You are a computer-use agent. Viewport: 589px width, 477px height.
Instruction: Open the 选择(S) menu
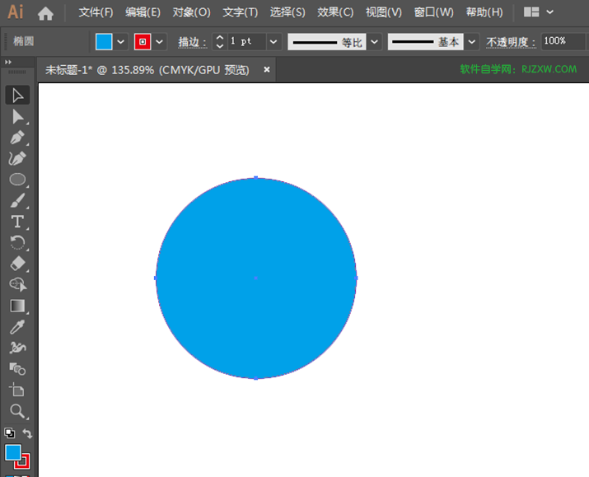287,12
